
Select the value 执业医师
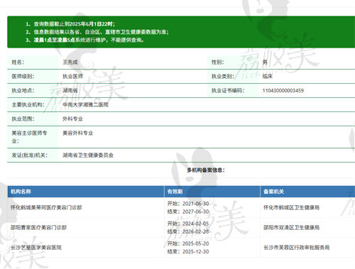tap(72, 76)
